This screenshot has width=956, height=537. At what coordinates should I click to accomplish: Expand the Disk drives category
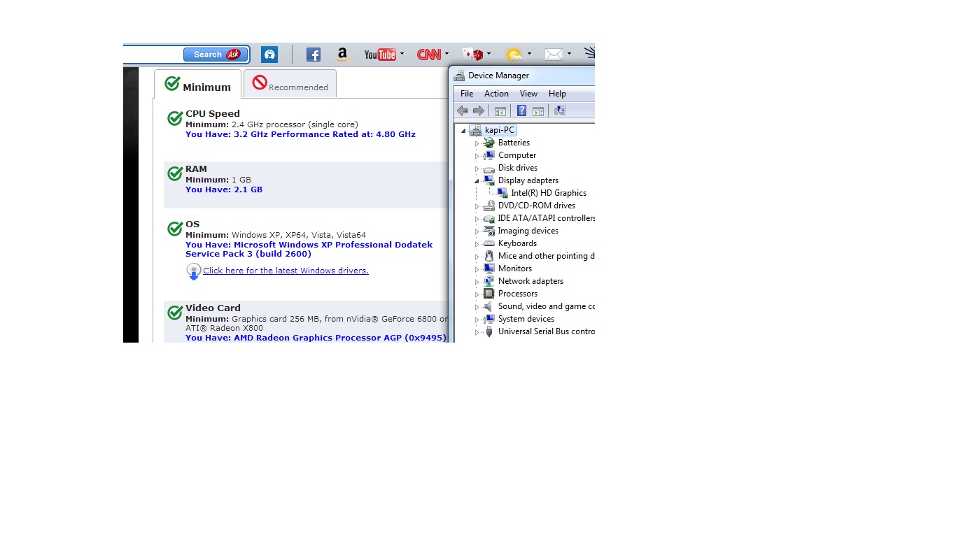477,169
